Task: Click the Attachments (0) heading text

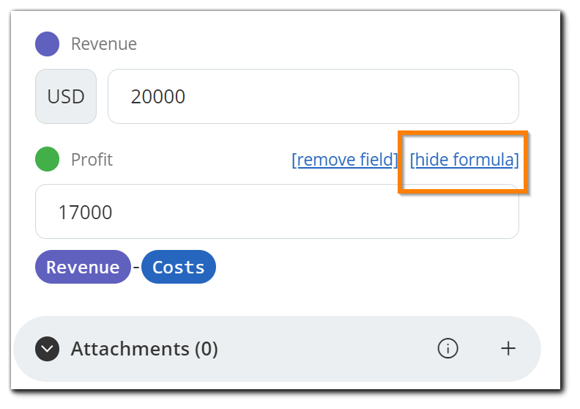Action: 144,349
